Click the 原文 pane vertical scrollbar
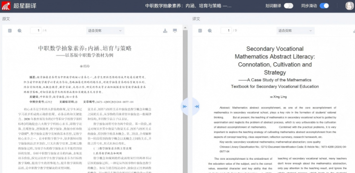Viewport: 355px width, 173px height. [x=185, y=101]
